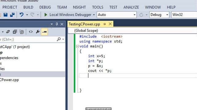Click the Save All icon
Image resolution: width=197 pixels, height=110 pixels.
pos(12,15)
